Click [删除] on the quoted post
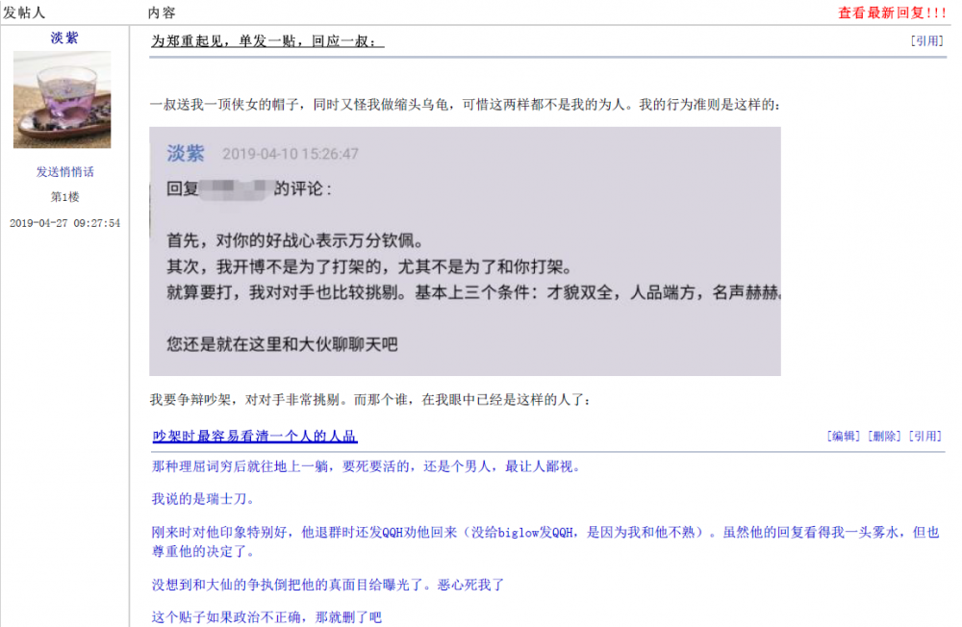Image resolution: width=962 pixels, height=627 pixels. (x=885, y=437)
